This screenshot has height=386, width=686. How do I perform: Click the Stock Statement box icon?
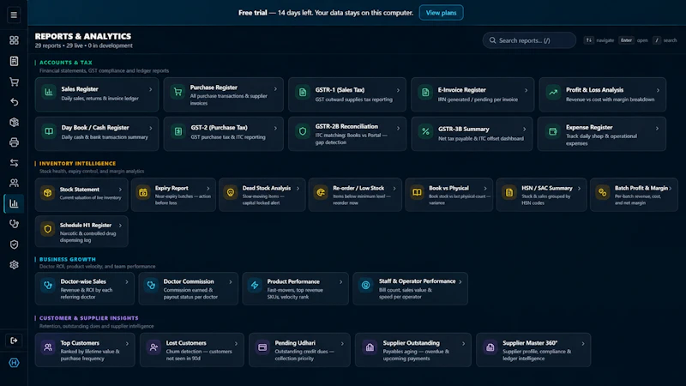48,192
